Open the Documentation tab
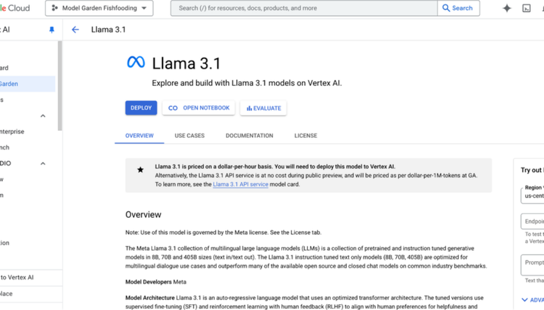This screenshot has height=310, width=544. pos(249,136)
